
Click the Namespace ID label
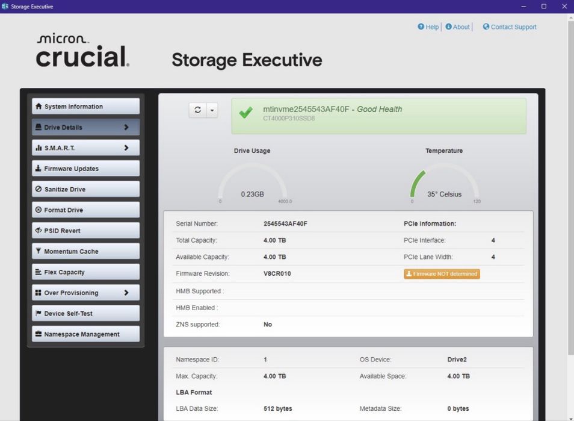197,360
